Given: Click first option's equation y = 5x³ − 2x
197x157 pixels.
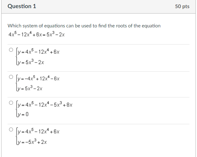Looking at the screenshot, I should pos(31,62).
